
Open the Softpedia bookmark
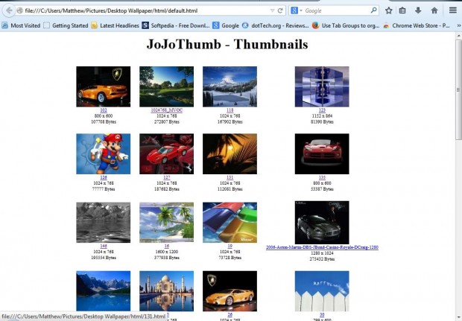click(x=176, y=25)
